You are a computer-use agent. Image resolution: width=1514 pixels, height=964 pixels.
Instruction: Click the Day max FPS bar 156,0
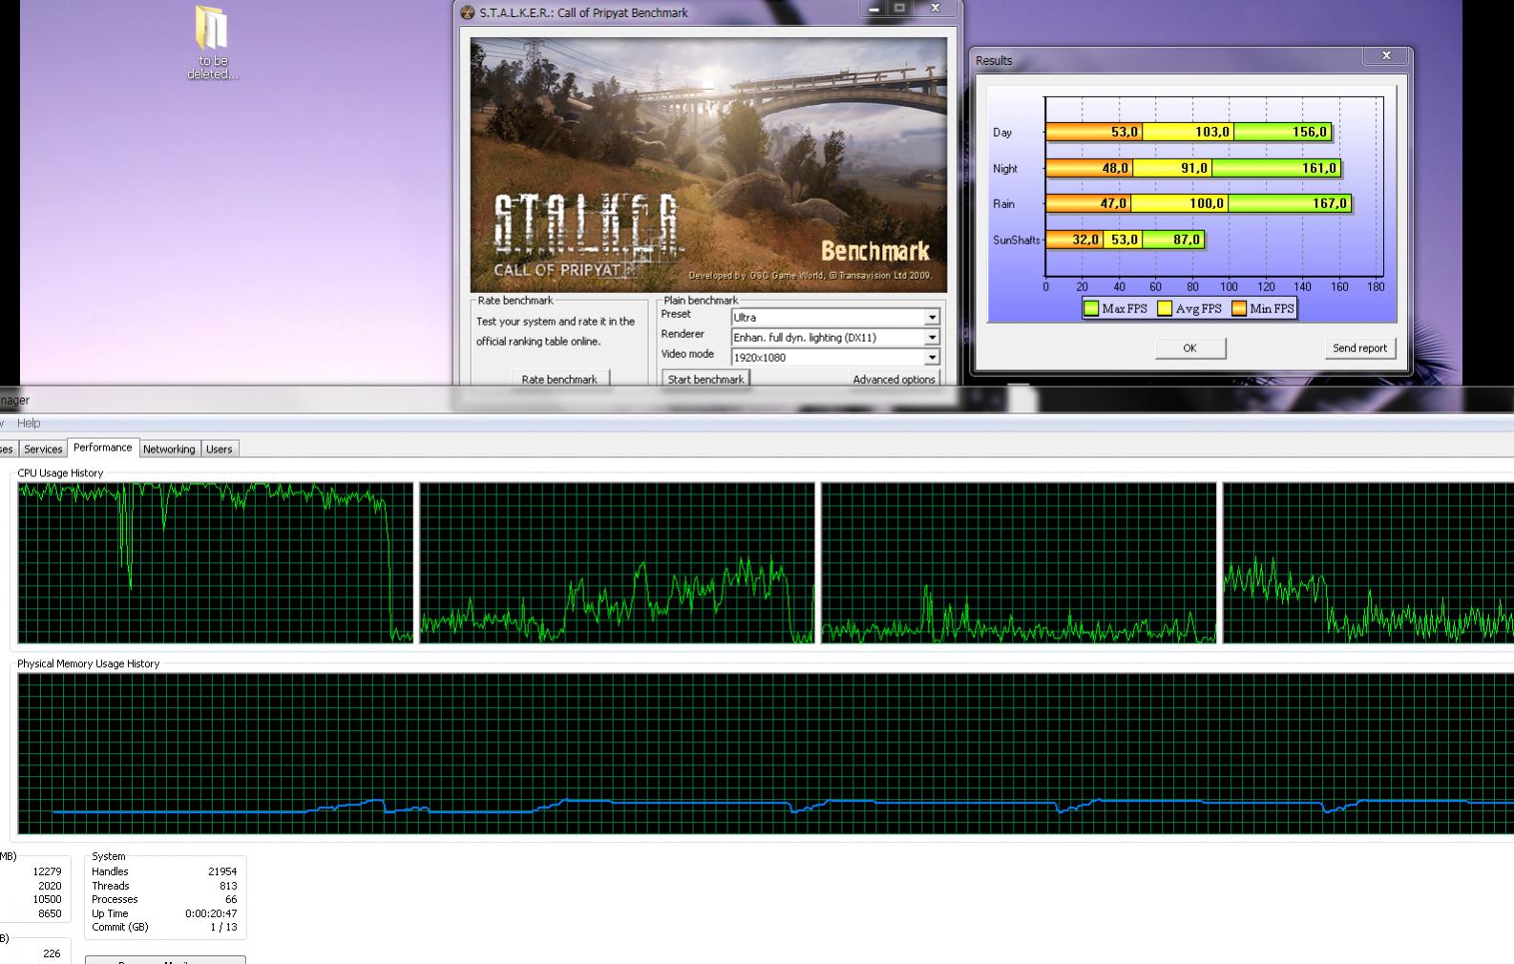click(1282, 132)
